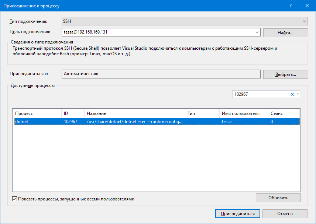Sort by Имя пользователя column header
316x224 pixels.
243,113
